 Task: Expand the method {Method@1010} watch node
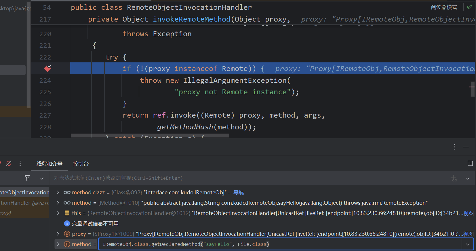58,203
